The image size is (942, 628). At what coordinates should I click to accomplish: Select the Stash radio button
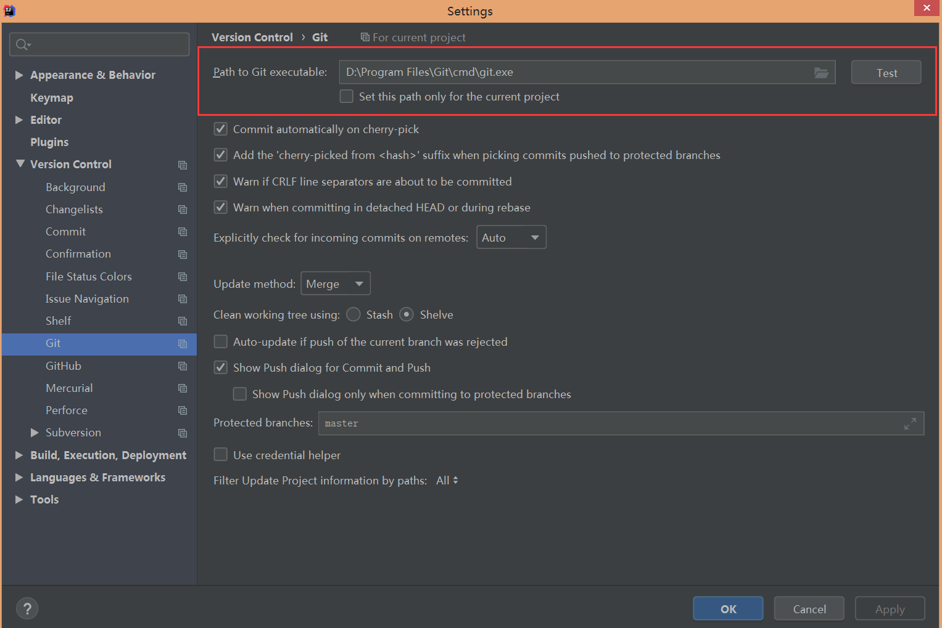pyautogui.click(x=353, y=314)
